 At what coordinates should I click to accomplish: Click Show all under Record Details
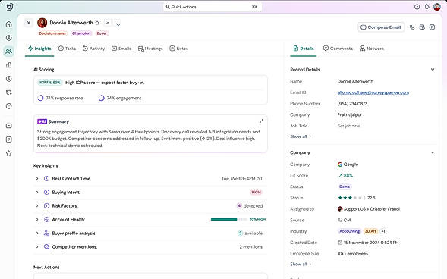click(x=301, y=136)
